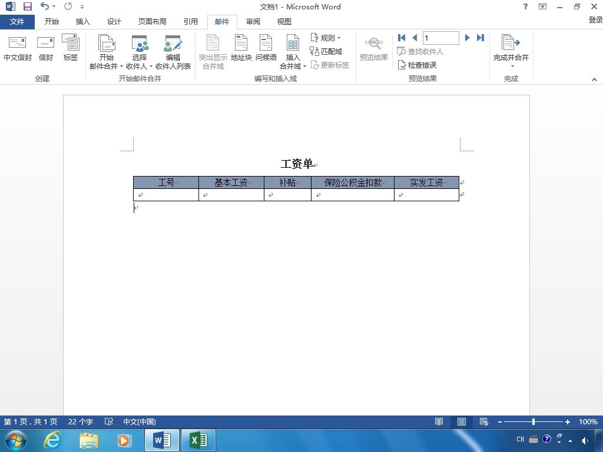
Task: Click Edit Recipient List (编辑收件人列表)
Action: pyautogui.click(x=173, y=52)
